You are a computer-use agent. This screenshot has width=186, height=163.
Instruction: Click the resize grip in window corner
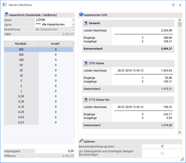182,159
